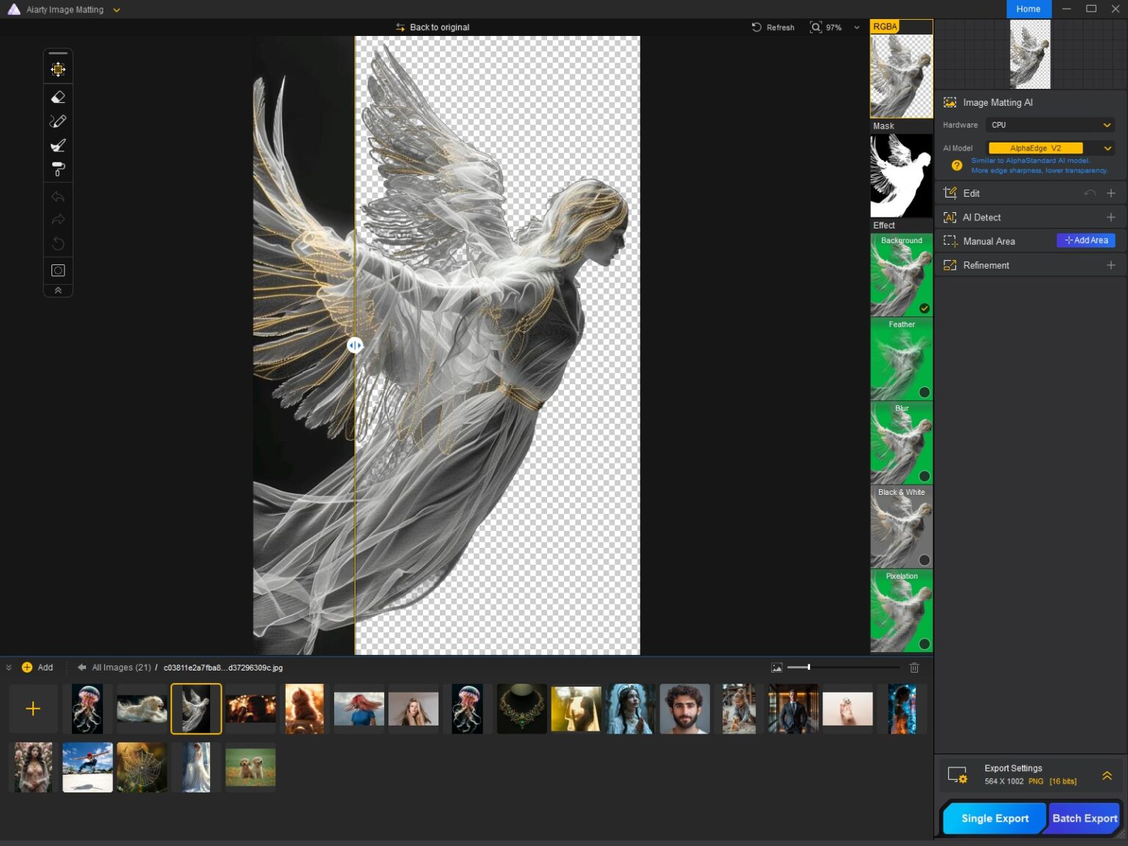The image size is (1128, 846).
Task: Select the bearded man portrait thumbnail
Action: (x=684, y=709)
